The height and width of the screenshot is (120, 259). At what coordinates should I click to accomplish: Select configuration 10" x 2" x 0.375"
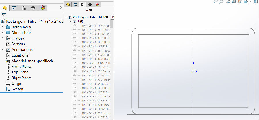[x=91, y=38]
